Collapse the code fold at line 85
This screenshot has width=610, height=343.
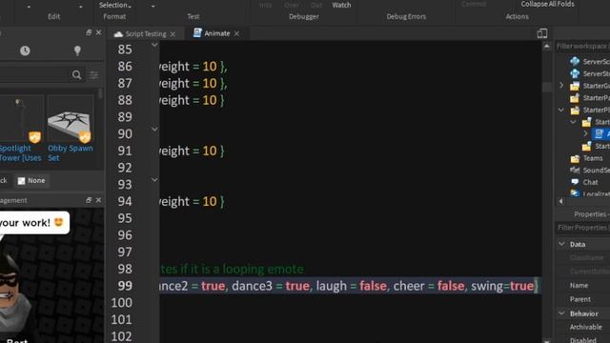[154, 45]
